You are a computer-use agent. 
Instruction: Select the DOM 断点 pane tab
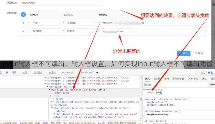point(193,79)
